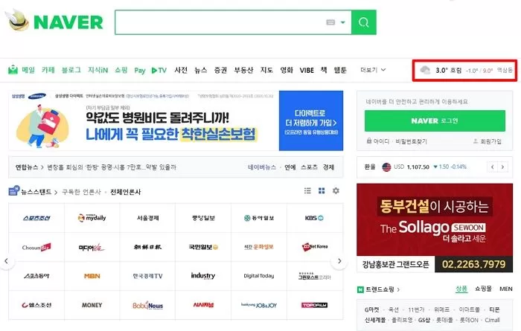Open the 네이버뉴스 link
The image size is (521, 331).
[262, 167]
